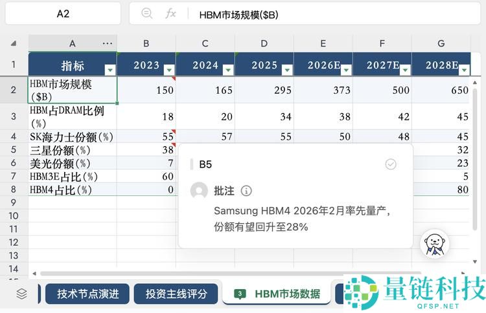Click the comment count badge on HBM市场数据 tab
Viewport: 486px width, 313px height.
pyautogui.click(x=240, y=294)
